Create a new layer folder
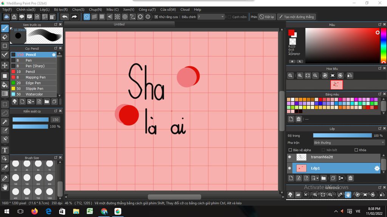The image size is (387, 217). coord(324,178)
